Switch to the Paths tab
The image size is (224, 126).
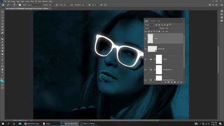tap(159, 21)
